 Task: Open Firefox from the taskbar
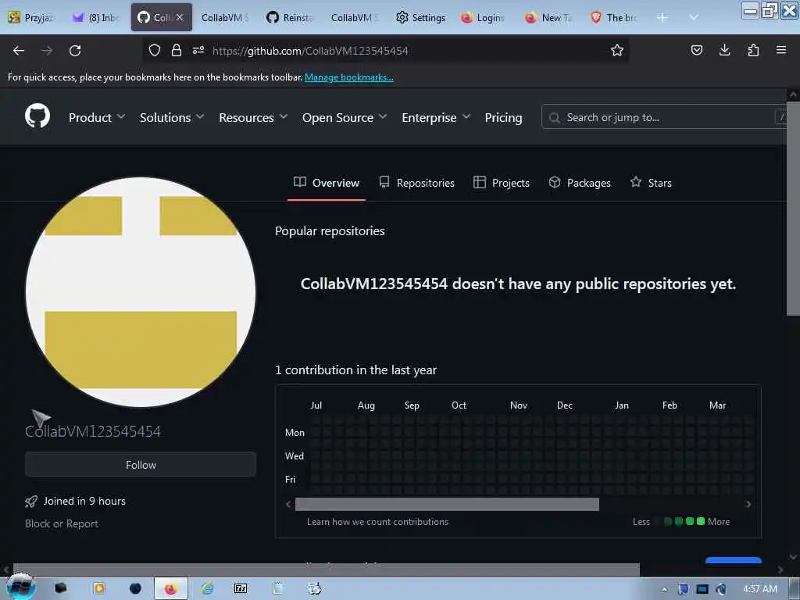[x=170, y=589]
